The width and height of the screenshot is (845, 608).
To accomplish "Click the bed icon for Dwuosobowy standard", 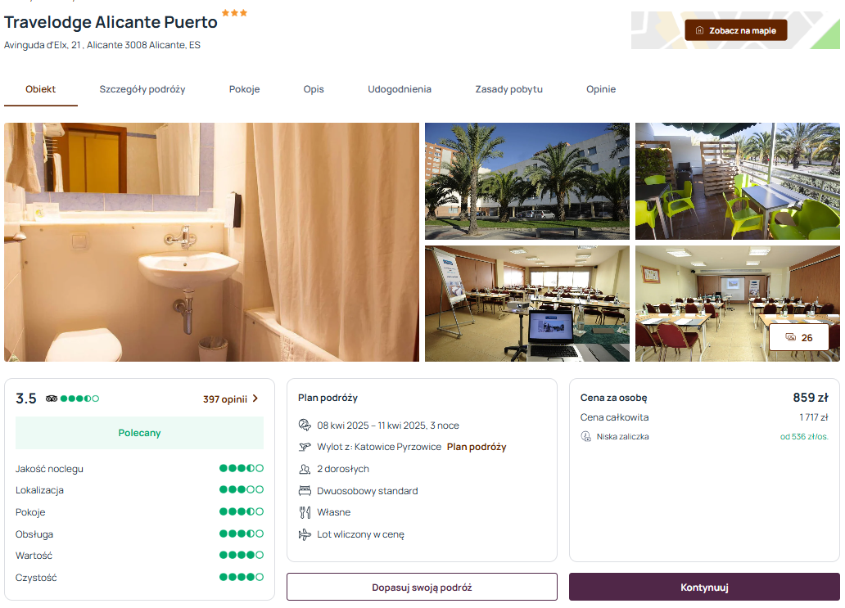I will [305, 491].
